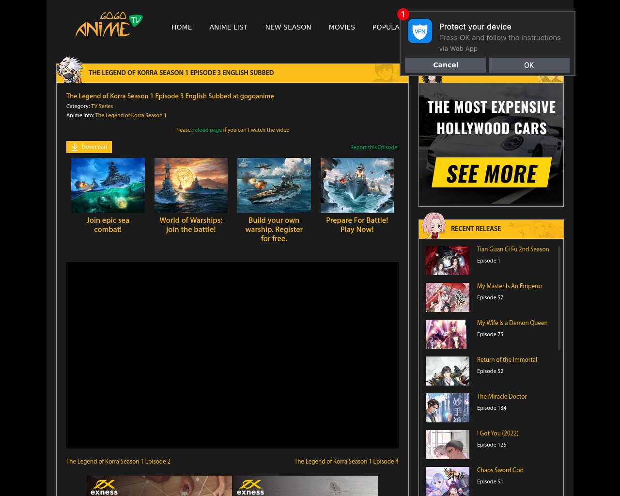Cancel the Protect your device popup

click(x=446, y=65)
